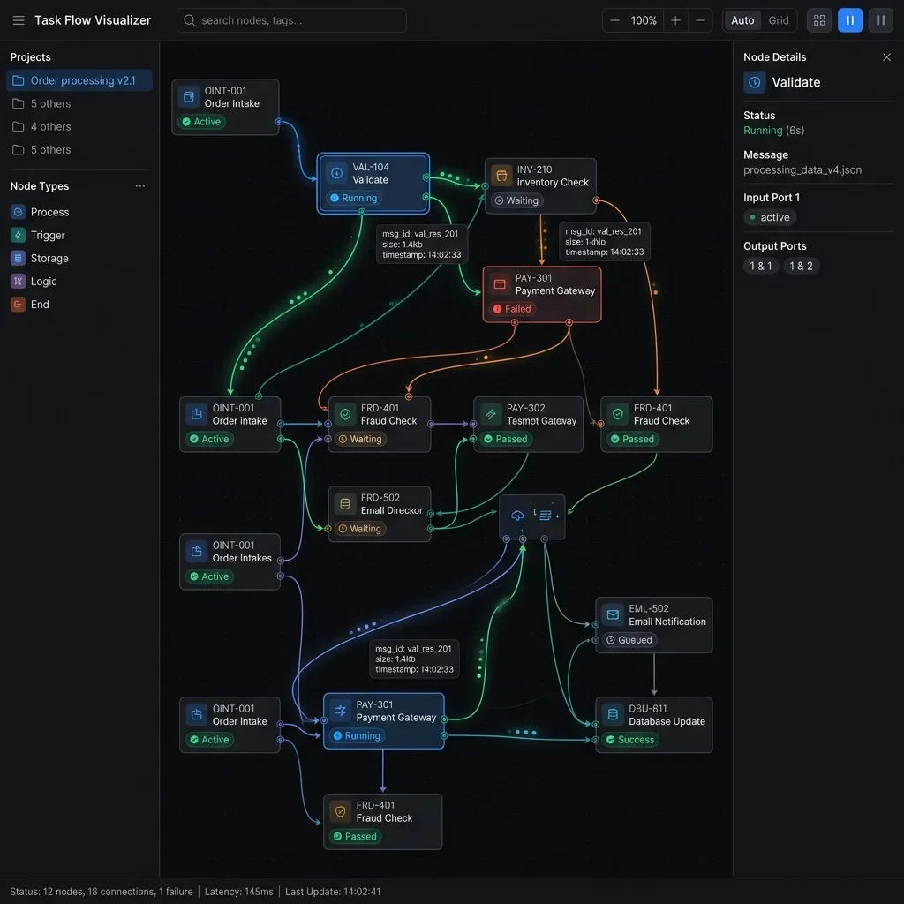Click the failed PAY-301 Payment Gateway icon
The image size is (904, 904).
(500, 284)
